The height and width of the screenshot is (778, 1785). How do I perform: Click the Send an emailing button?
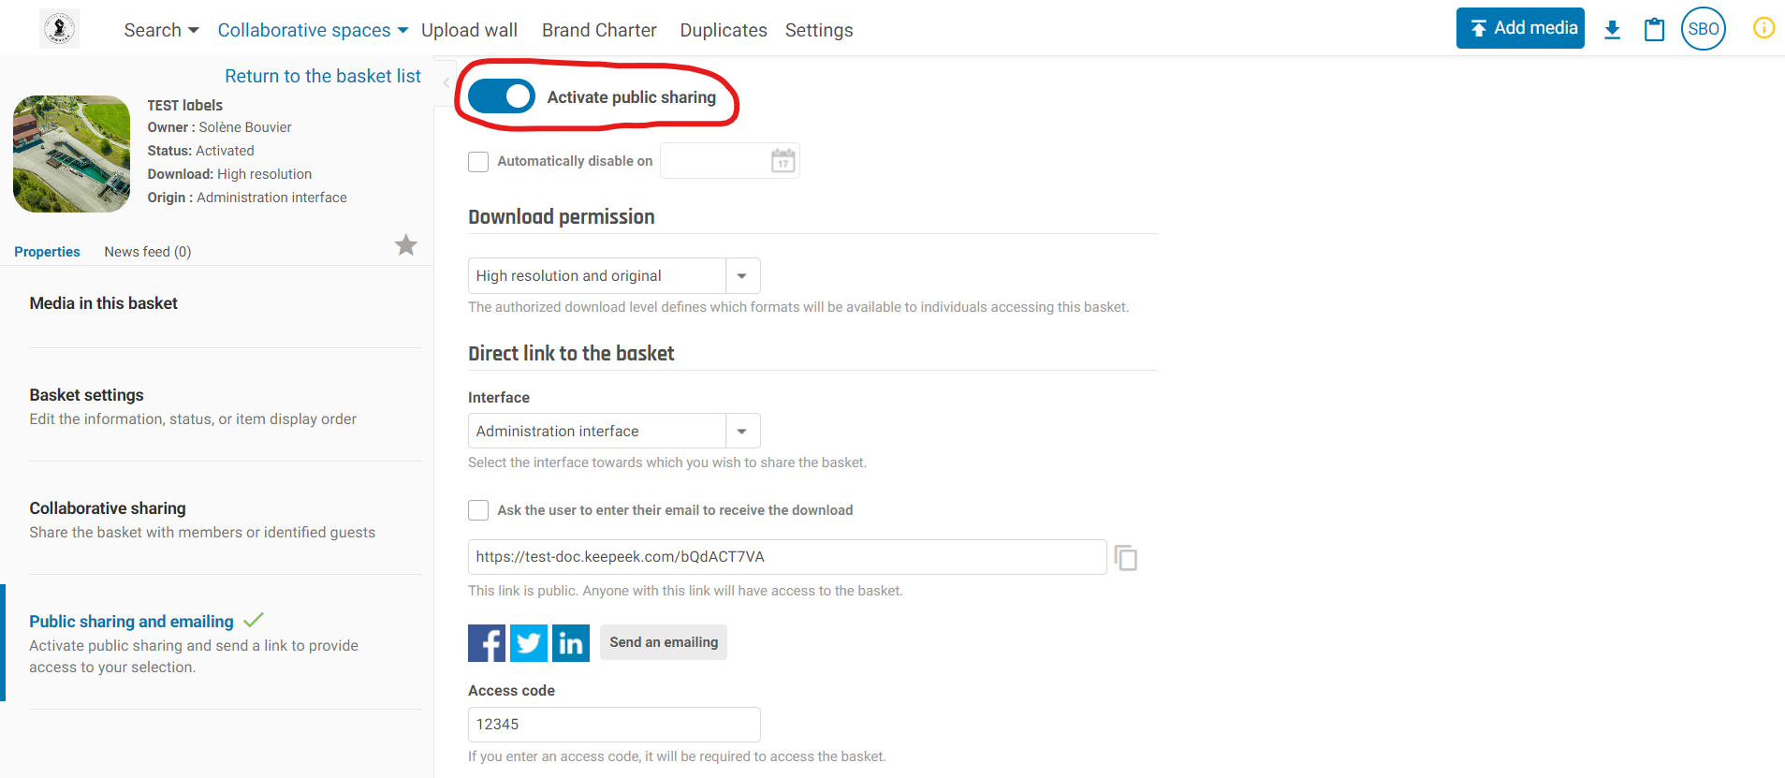[x=664, y=642]
